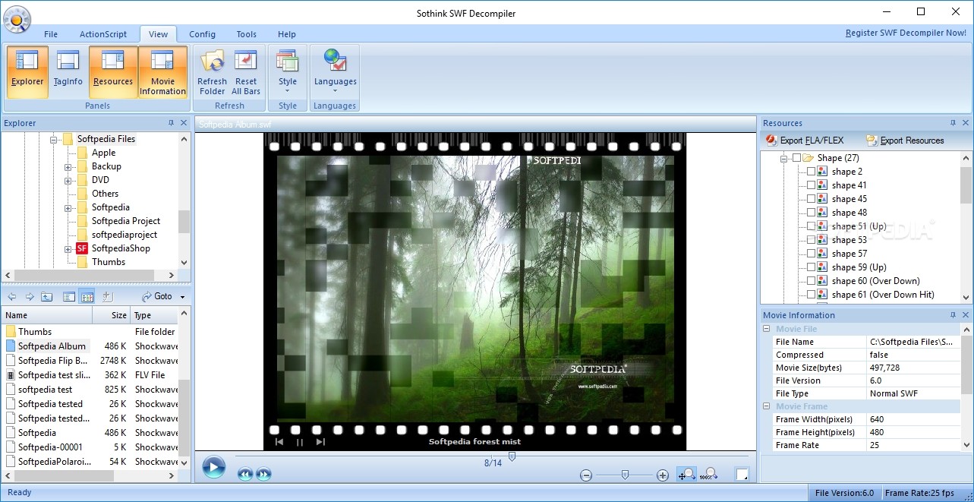Screen dimensions: 974x502
Task: Click Export FLA/FLEX button
Action: point(805,140)
